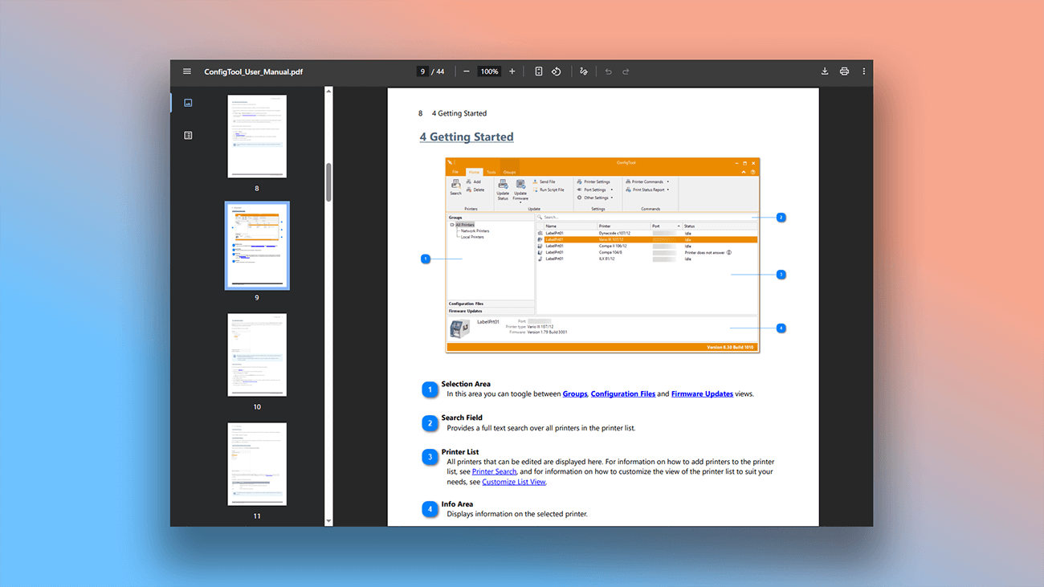Show page thumbnails in the sidebar

[188, 102]
